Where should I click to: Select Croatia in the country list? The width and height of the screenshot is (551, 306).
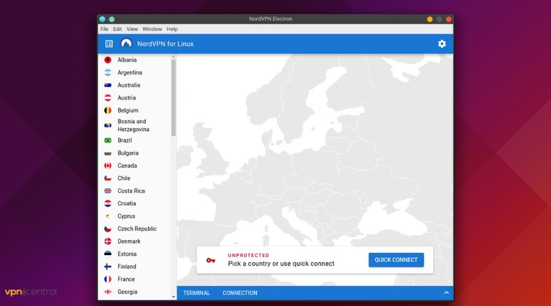click(x=127, y=204)
